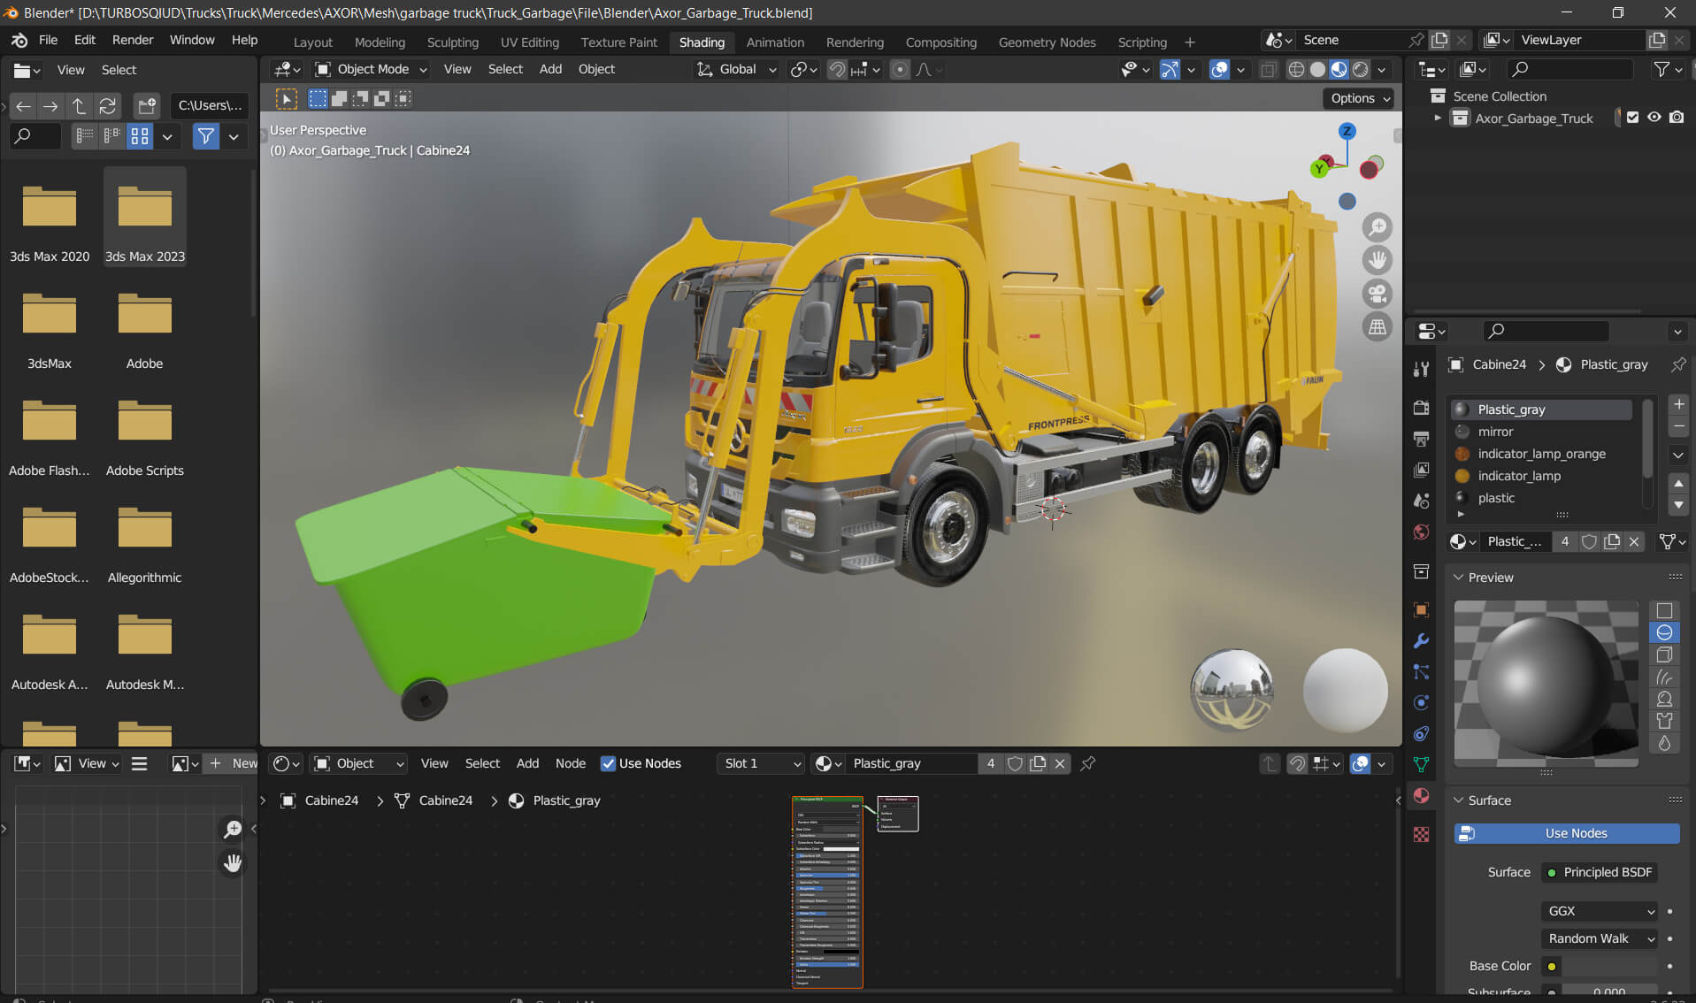Open the Tool properties tab
1696x1003 pixels.
click(x=1421, y=369)
